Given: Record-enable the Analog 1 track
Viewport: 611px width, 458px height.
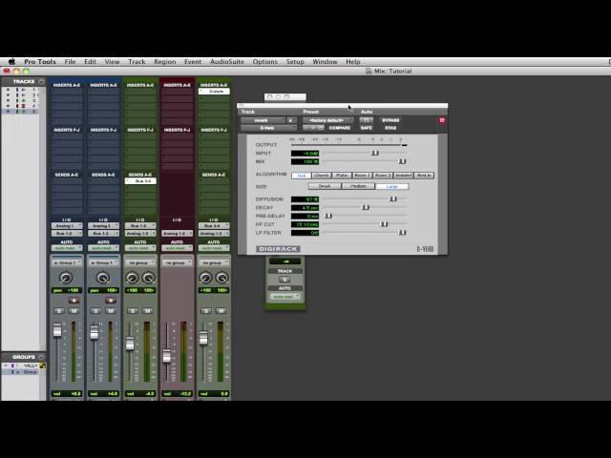Looking at the screenshot, I should point(74,301).
